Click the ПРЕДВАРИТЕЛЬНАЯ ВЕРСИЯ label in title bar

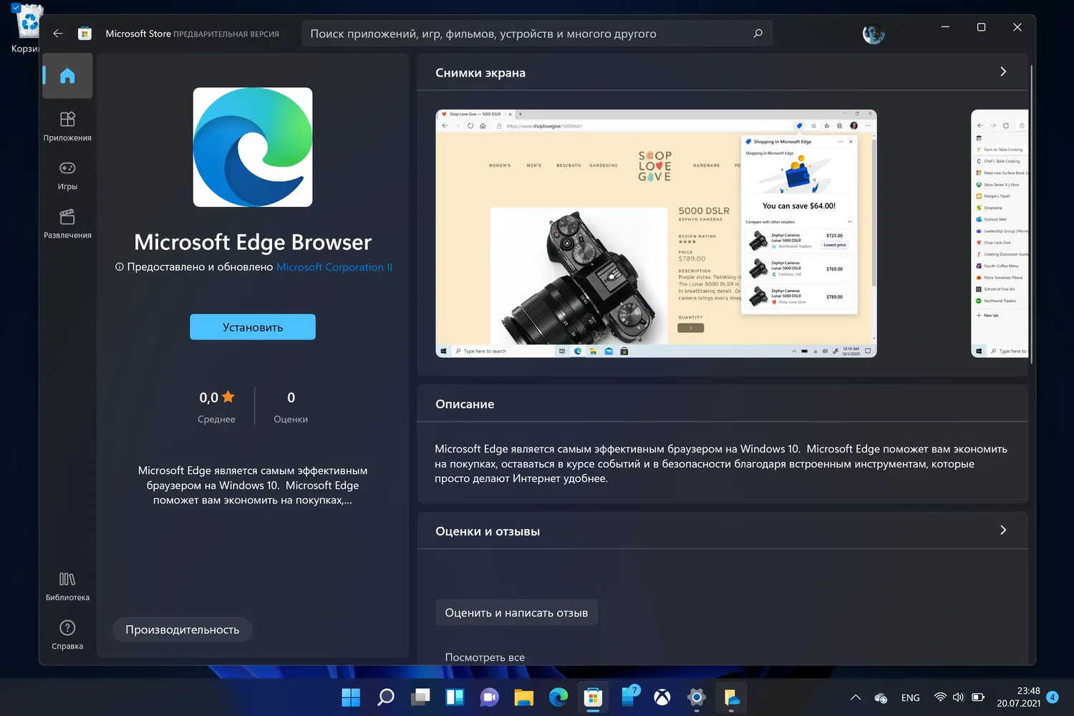[226, 34]
